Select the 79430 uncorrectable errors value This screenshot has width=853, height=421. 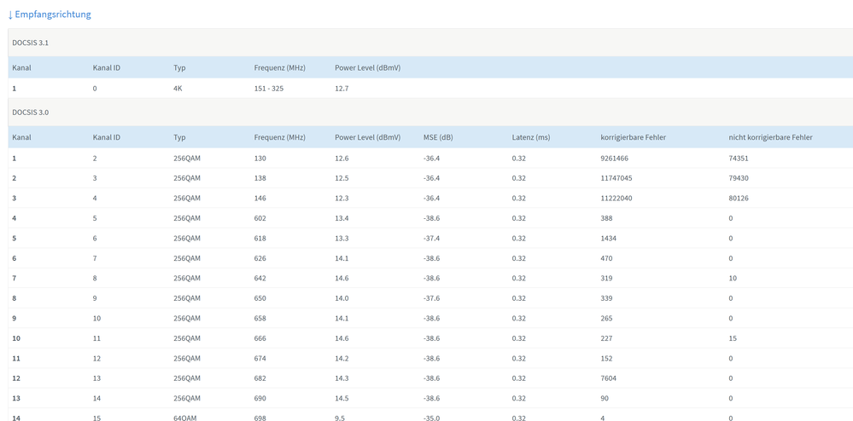[739, 178]
